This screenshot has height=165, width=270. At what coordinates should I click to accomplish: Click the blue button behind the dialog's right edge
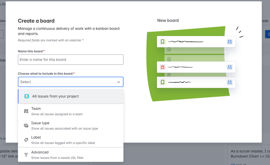tap(267, 34)
